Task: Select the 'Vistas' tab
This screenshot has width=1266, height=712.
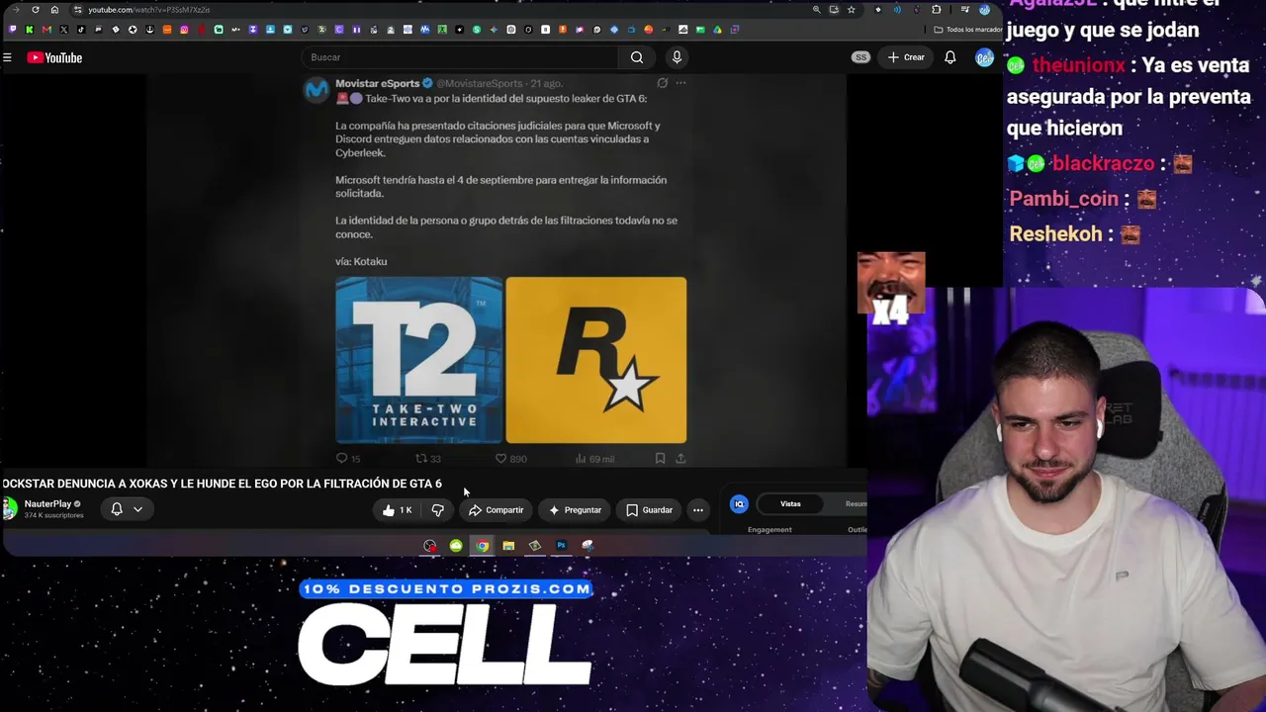Action: tap(790, 504)
